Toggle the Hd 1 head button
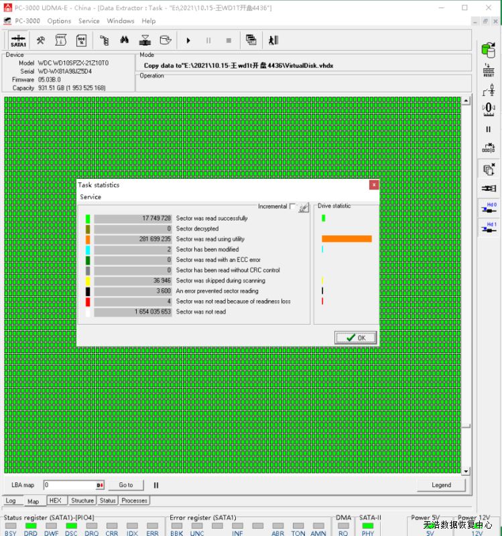The height and width of the screenshot is (536, 502). 489,228
